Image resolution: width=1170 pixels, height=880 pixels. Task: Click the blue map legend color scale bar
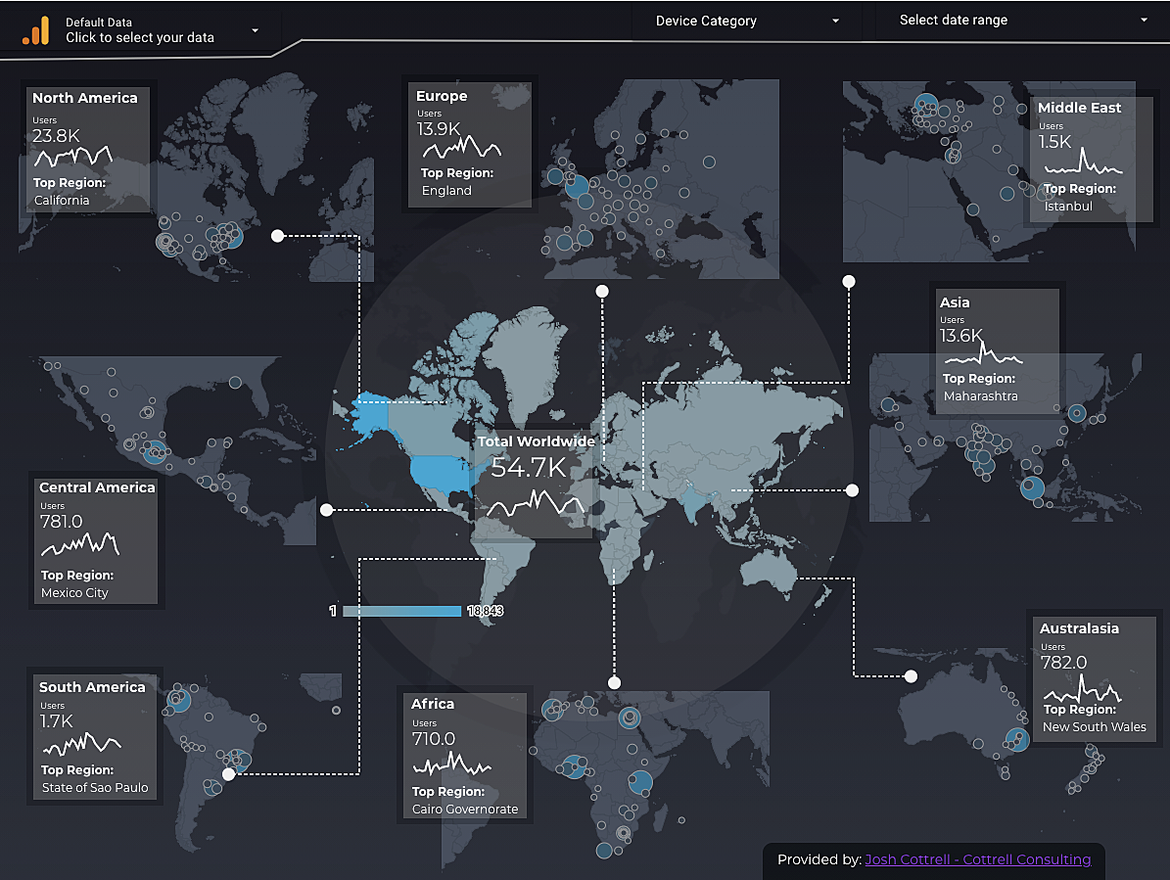[401, 611]
